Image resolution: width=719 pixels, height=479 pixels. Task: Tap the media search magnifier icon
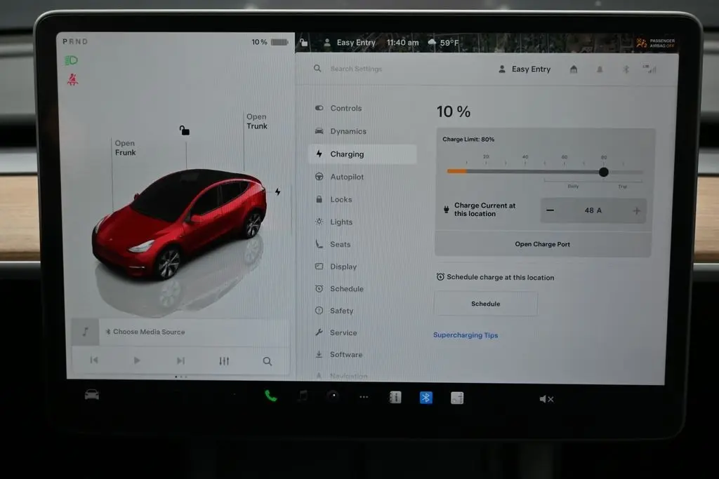pyautogui.click(x=268, y=361)
